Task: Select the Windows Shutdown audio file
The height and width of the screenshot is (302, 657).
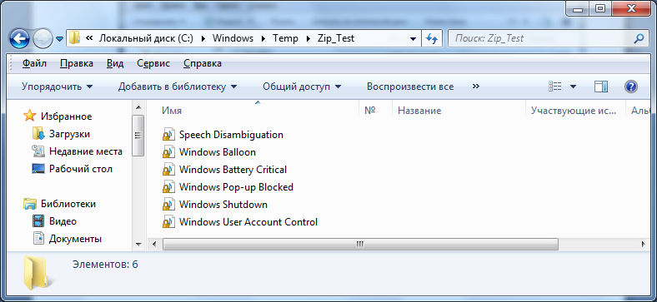Action: (223, 205)
